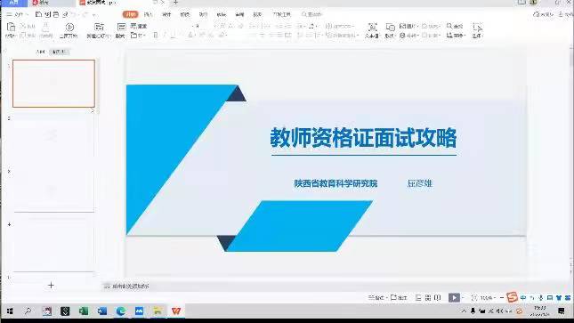The image size is (574, 323).
Task: Open Microsoft Edge from the taskbar
Action: coord(121,311)
